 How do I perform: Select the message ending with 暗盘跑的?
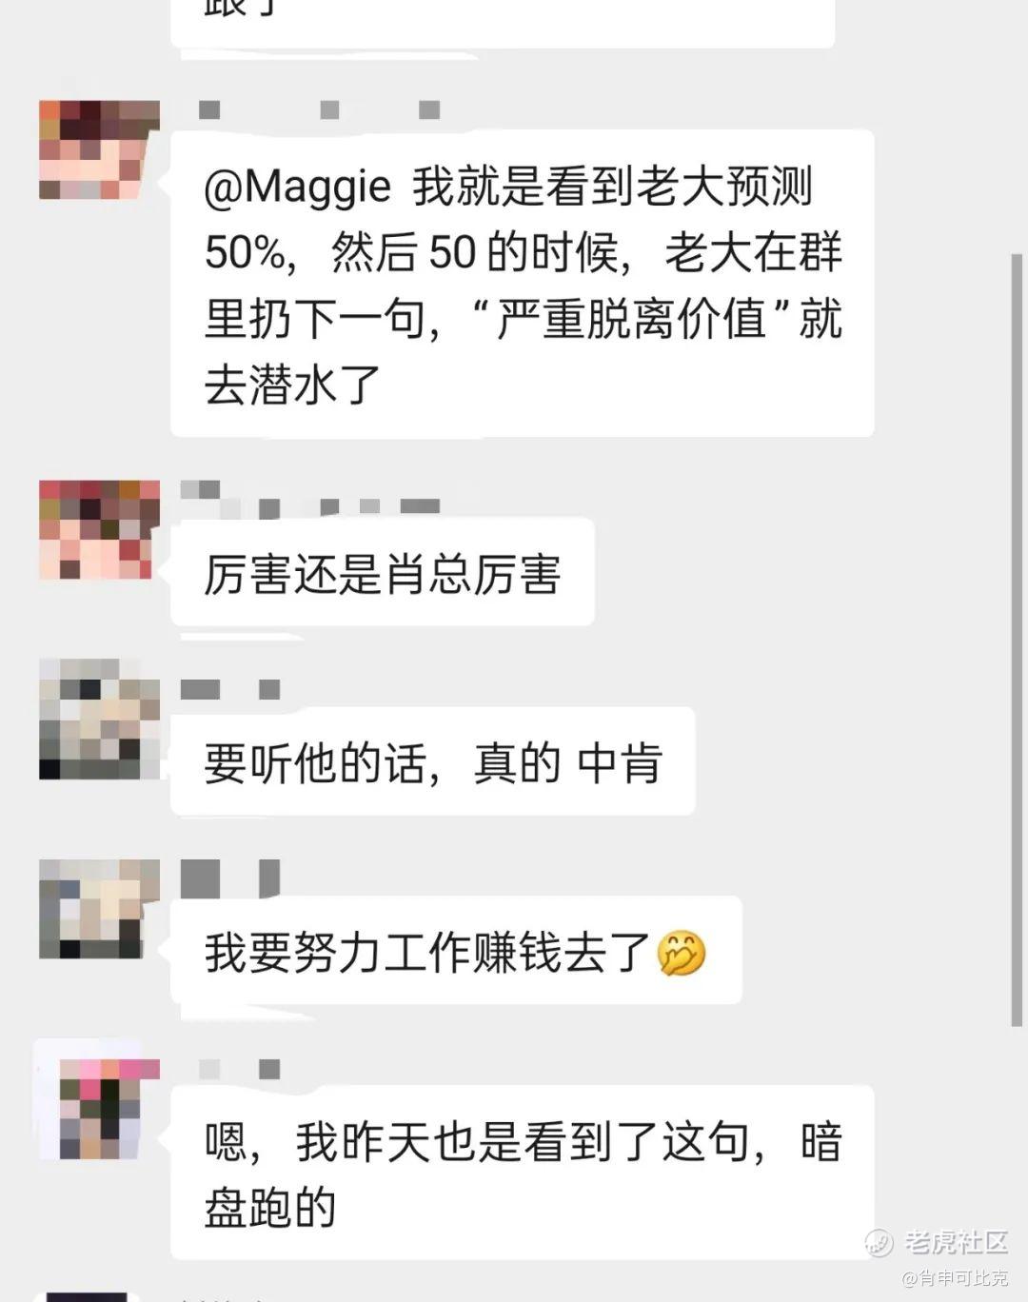coord(523,1173)
